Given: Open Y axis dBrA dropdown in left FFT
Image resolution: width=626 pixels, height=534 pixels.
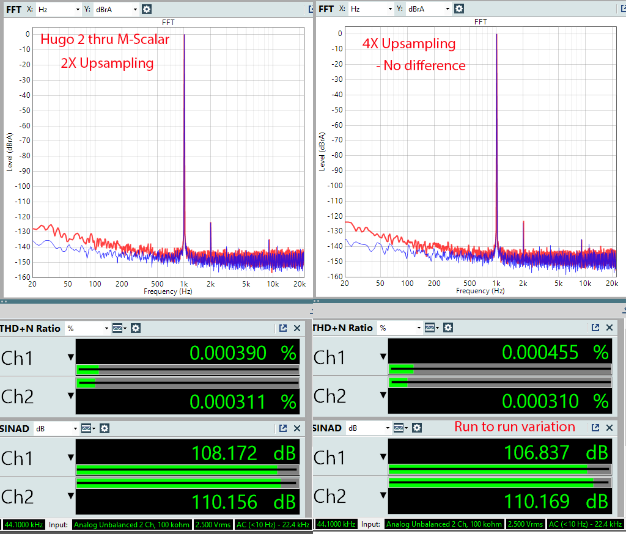Looking at the screenshot, I should pyautogui.click(x=116, y=9).
